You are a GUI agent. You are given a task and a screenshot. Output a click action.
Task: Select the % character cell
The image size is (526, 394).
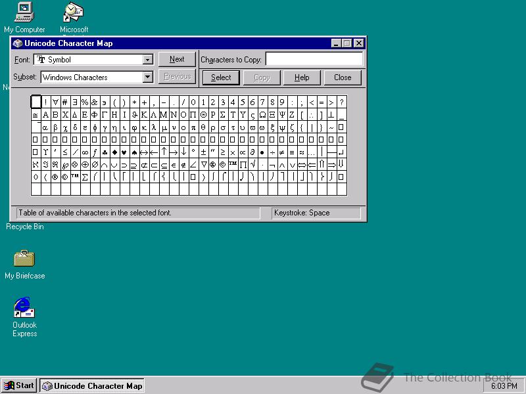pos(85,102)
